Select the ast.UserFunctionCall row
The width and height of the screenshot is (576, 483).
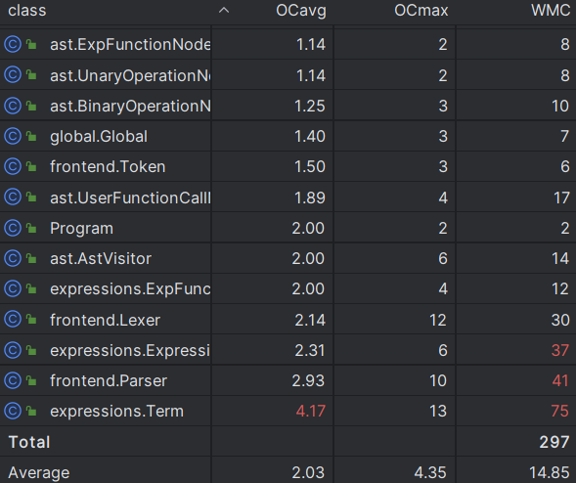pos(288,198)
